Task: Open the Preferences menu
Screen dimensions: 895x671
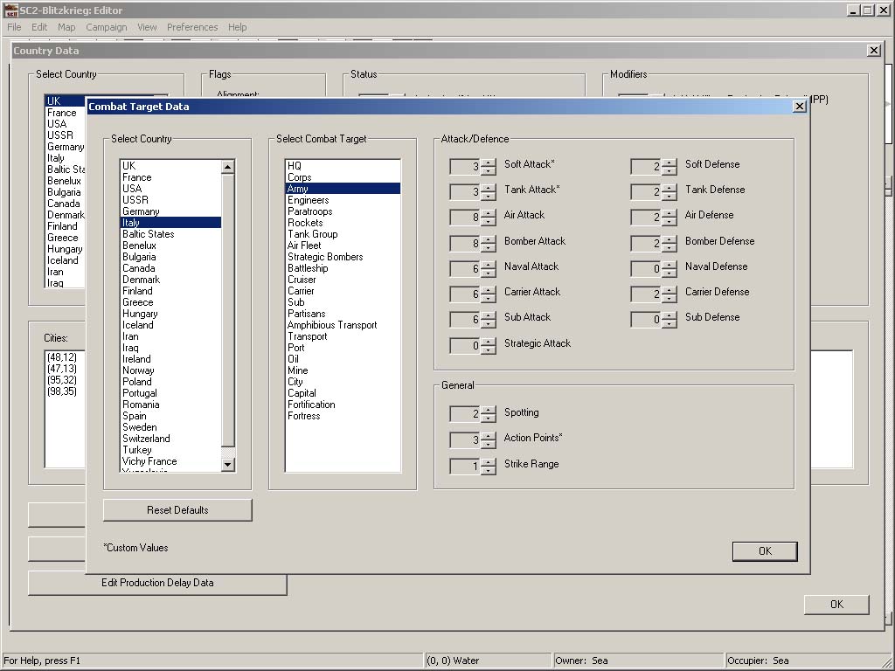Action: pyautogui.click(x=192, y=27)
